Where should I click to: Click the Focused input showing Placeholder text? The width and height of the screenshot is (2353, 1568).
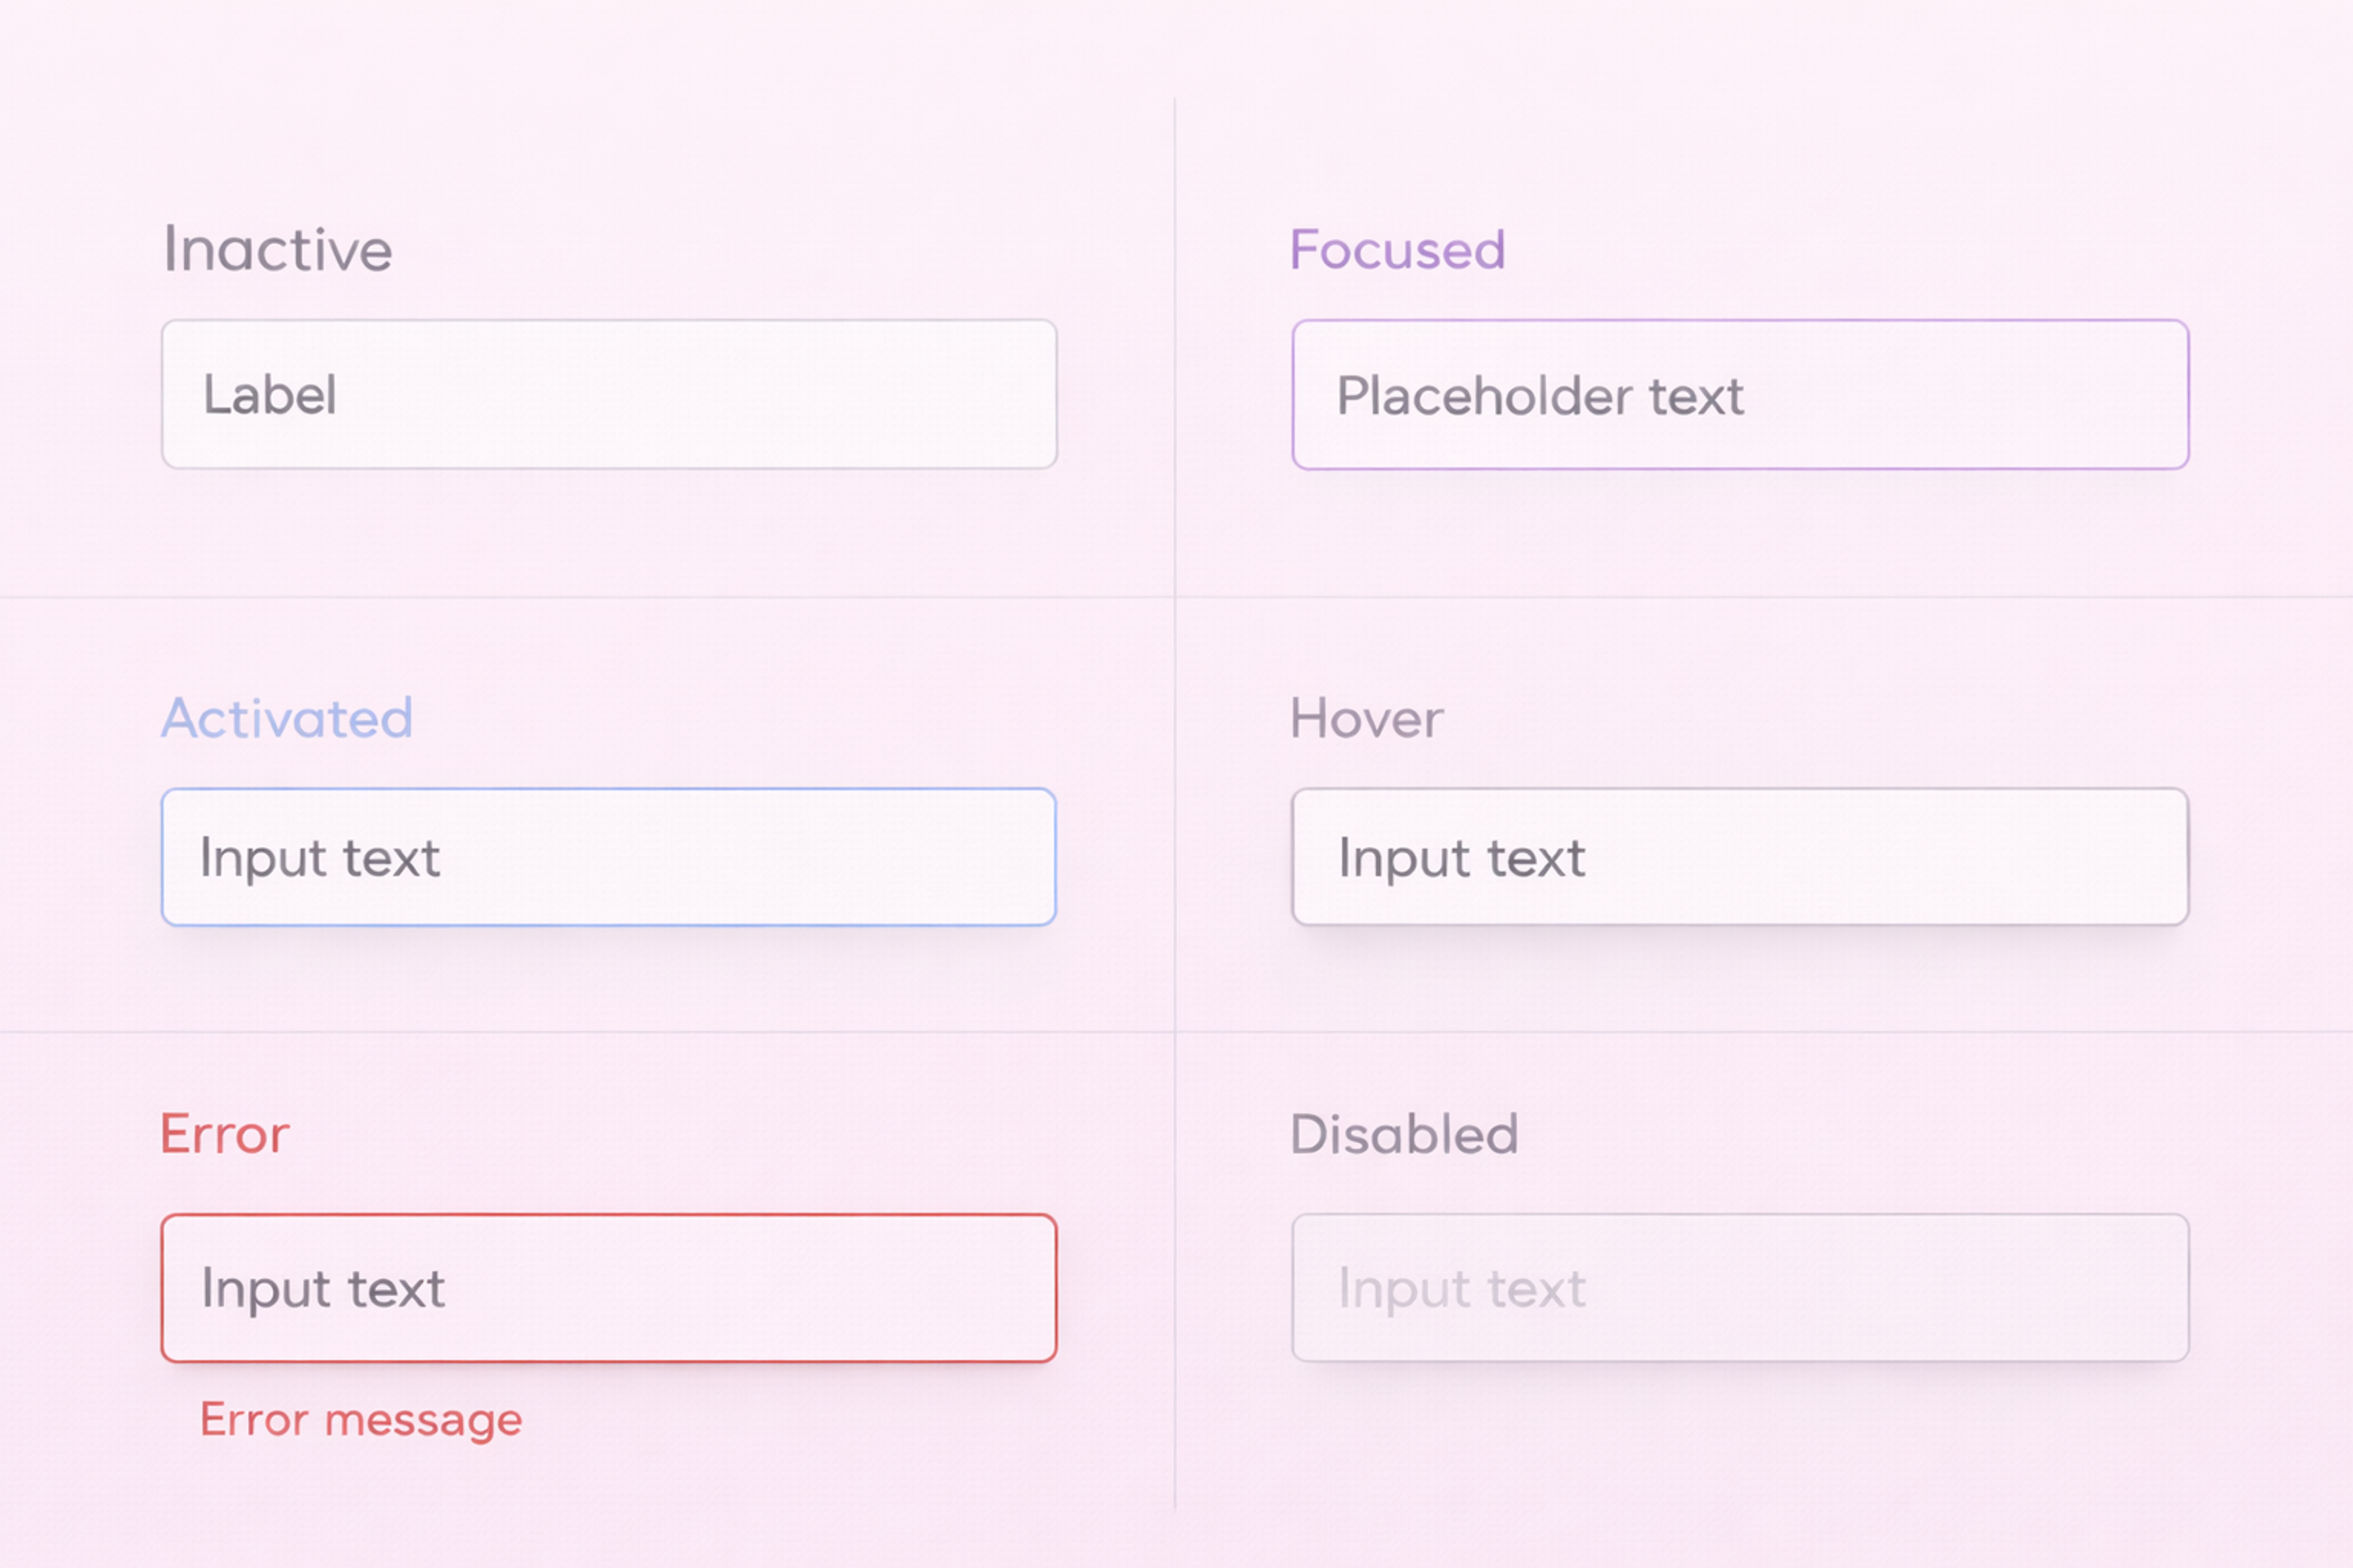[1740, 395]
